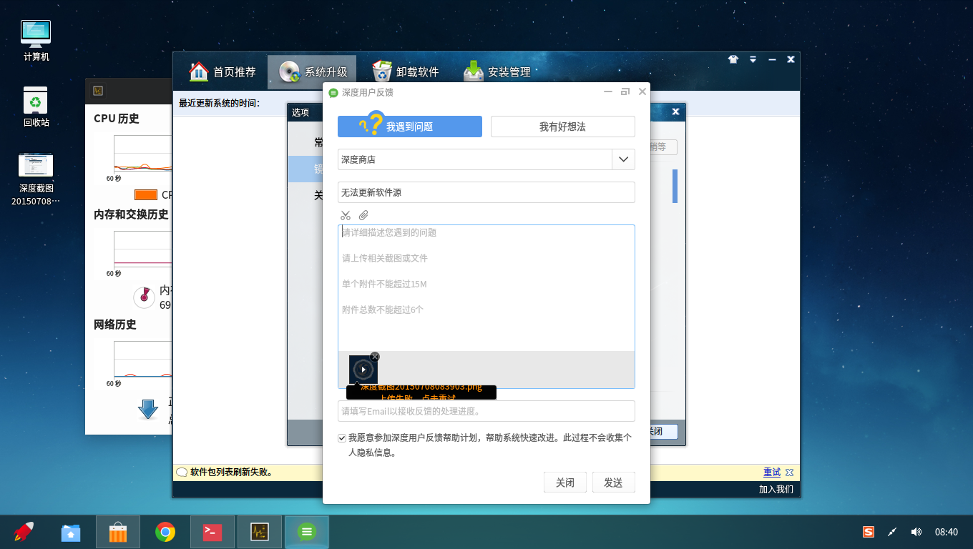
Task: Open the system monitor from the dock
Action: 260,532
